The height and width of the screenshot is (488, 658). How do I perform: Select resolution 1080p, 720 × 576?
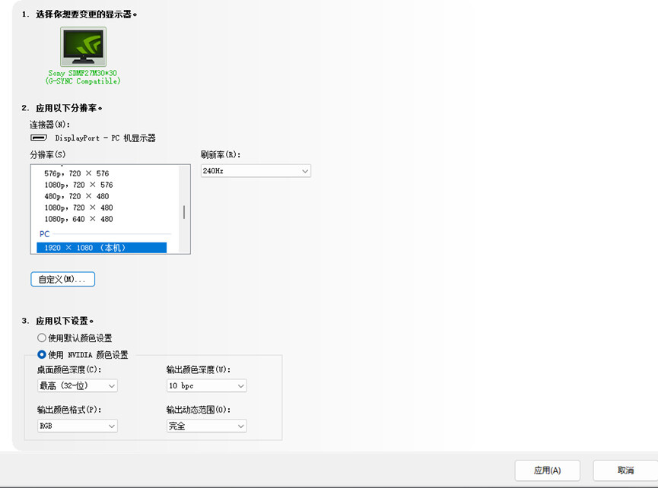pyautogui.click(x=78, y=185)
